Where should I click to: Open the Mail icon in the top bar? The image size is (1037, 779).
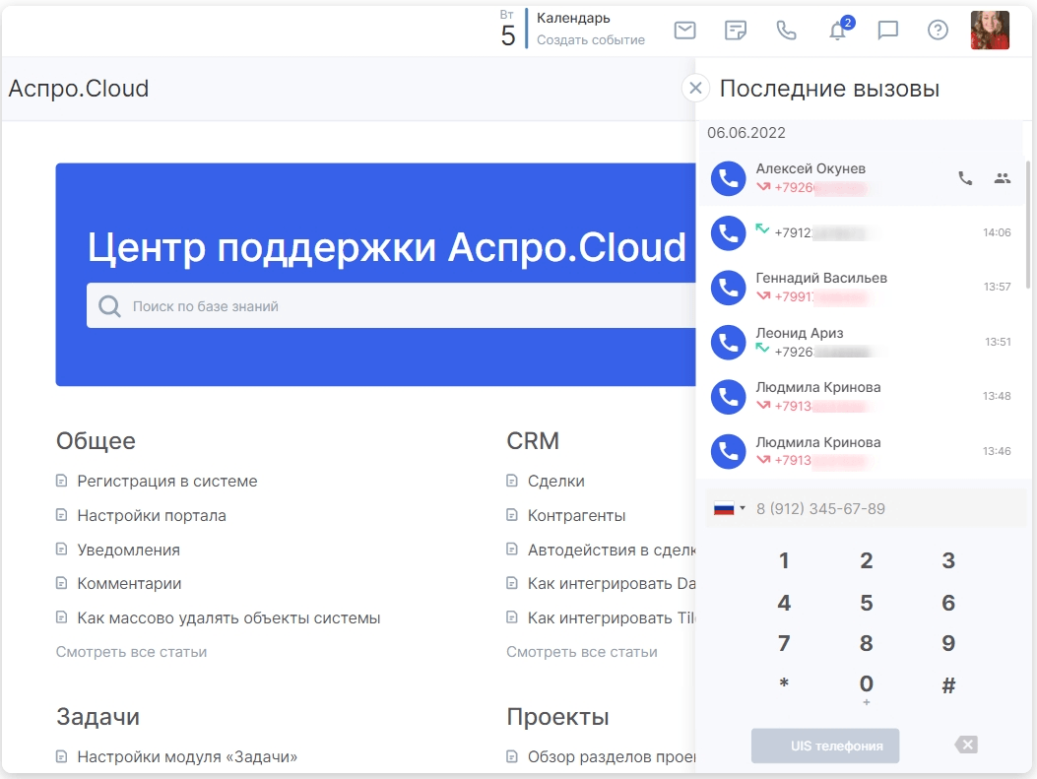683,30
